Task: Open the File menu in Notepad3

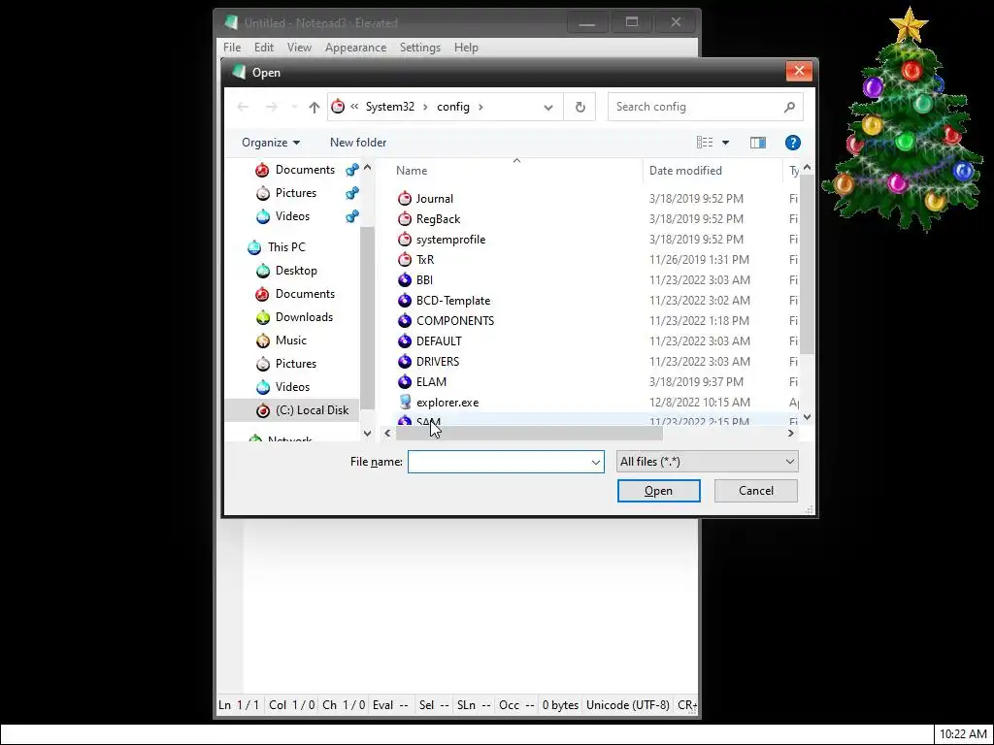Action: tap(232, 48)
